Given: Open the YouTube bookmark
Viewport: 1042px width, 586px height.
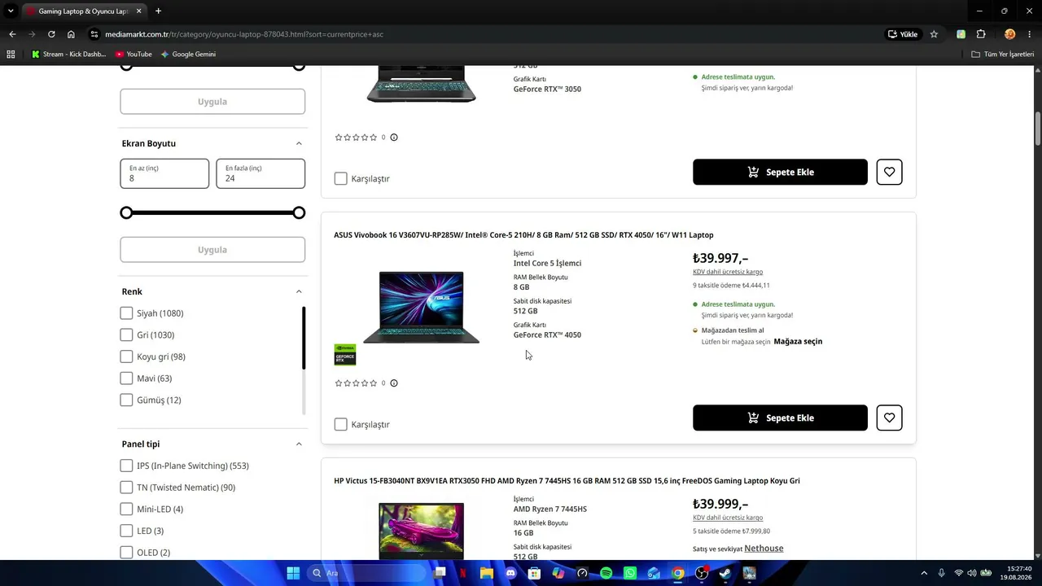Looking at the screenshot, I should tap(134, 55).
